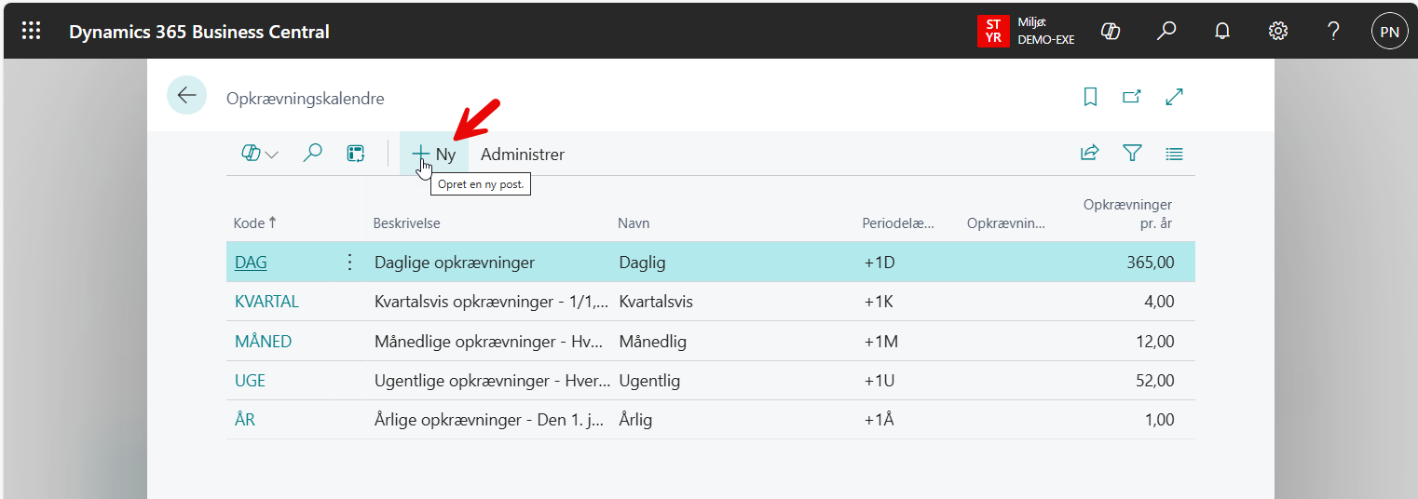Open the KVARTAL calendar link
This screenshot has width=1418, height=499.
(266, 302)
